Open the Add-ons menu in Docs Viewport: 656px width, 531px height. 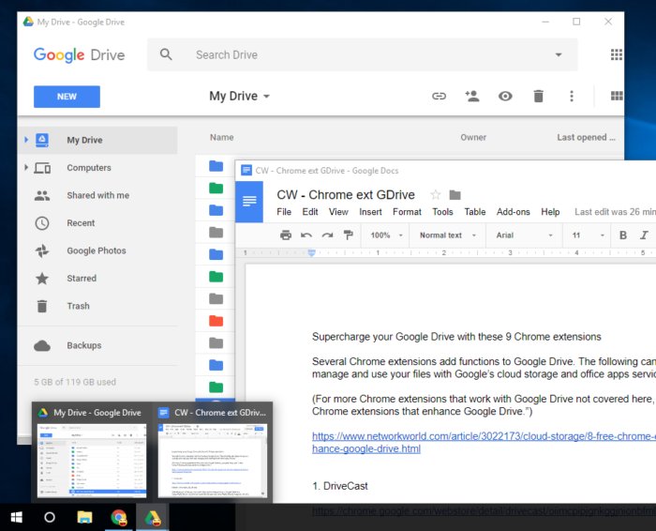[x=513, y=212]
